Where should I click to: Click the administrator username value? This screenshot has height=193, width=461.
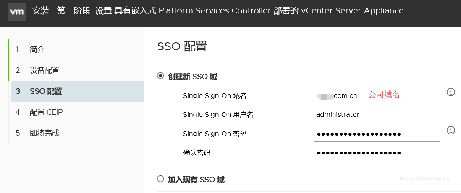(338, 114)
